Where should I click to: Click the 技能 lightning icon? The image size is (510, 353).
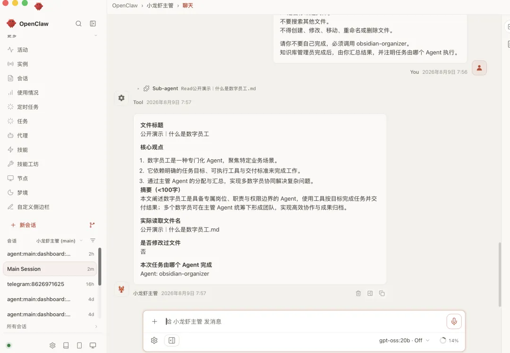click(10, 150)
